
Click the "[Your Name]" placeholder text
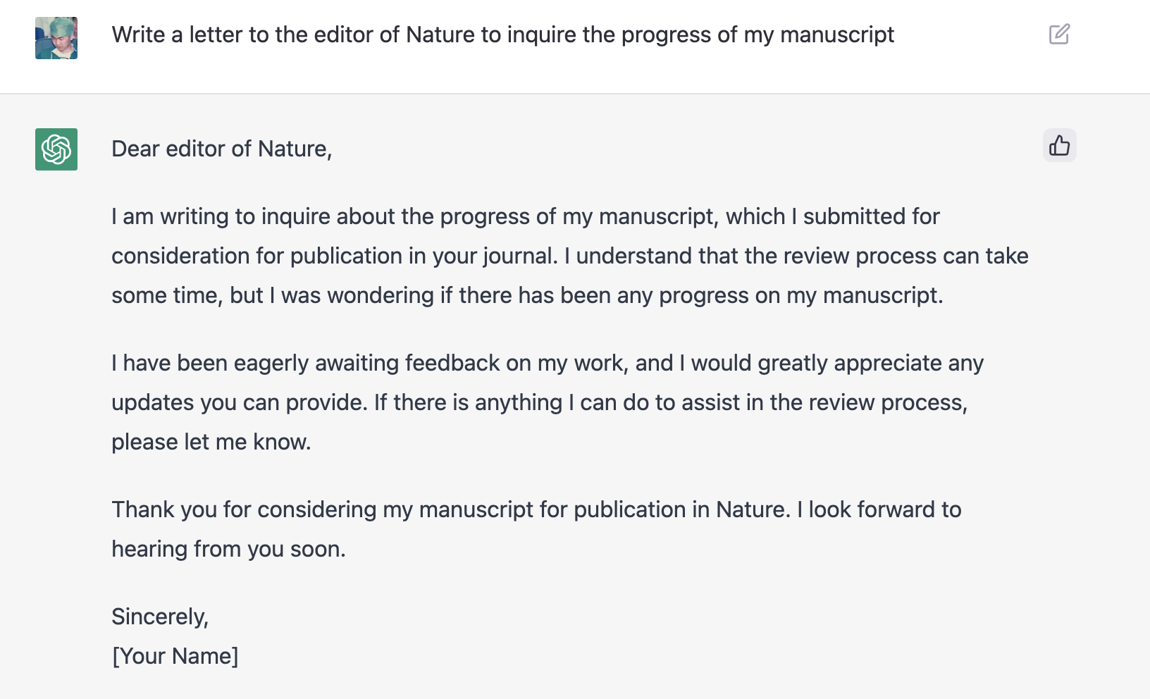point(175,656)
